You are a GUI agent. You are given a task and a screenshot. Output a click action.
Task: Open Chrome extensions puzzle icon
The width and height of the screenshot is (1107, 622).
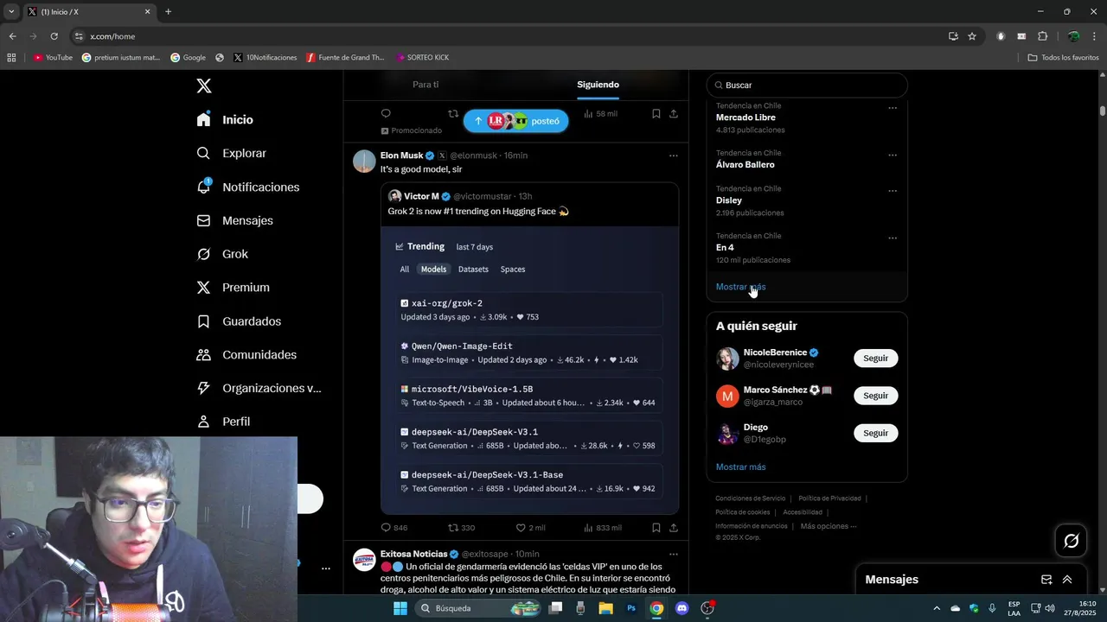click(x=1042, y=36)
